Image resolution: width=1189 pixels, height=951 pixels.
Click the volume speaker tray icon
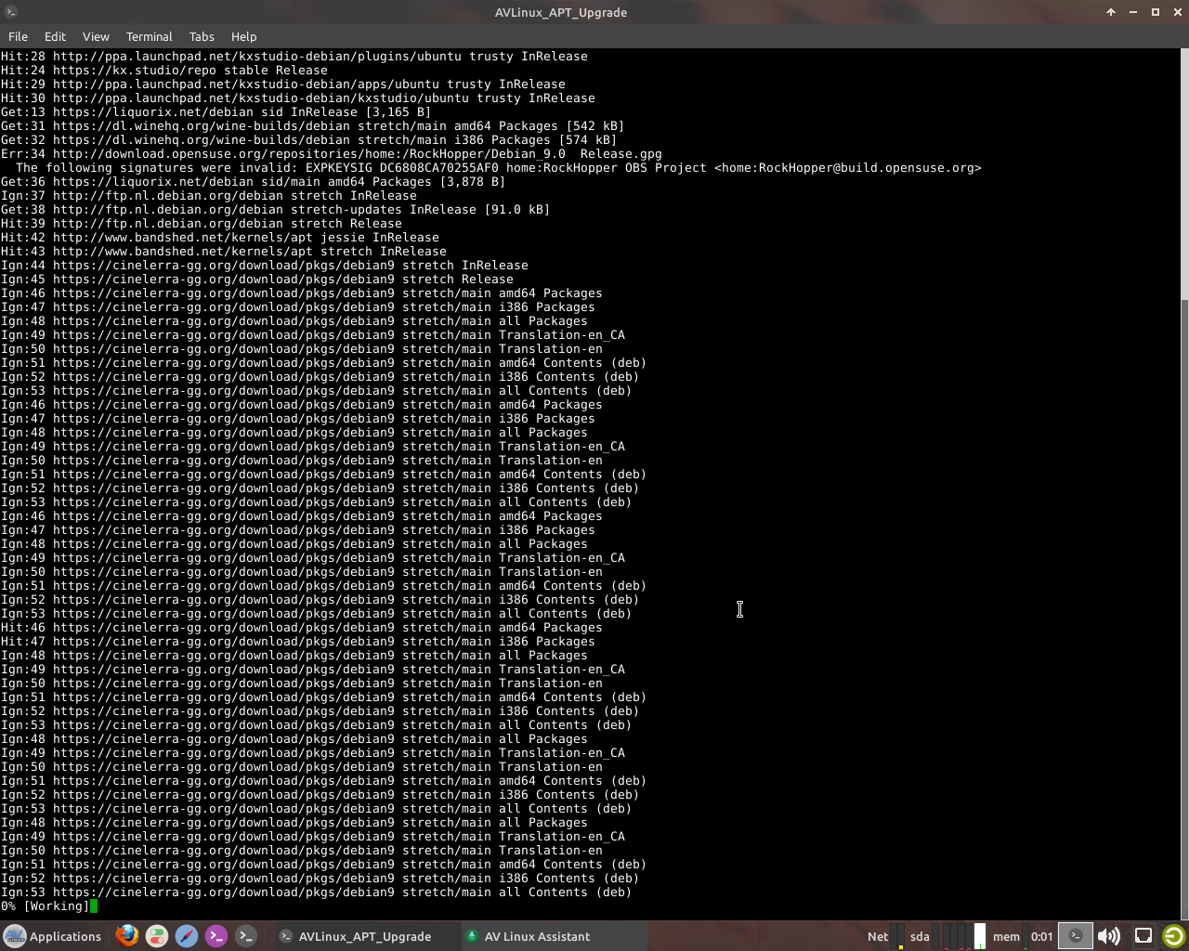click(x=1108, y=936)
